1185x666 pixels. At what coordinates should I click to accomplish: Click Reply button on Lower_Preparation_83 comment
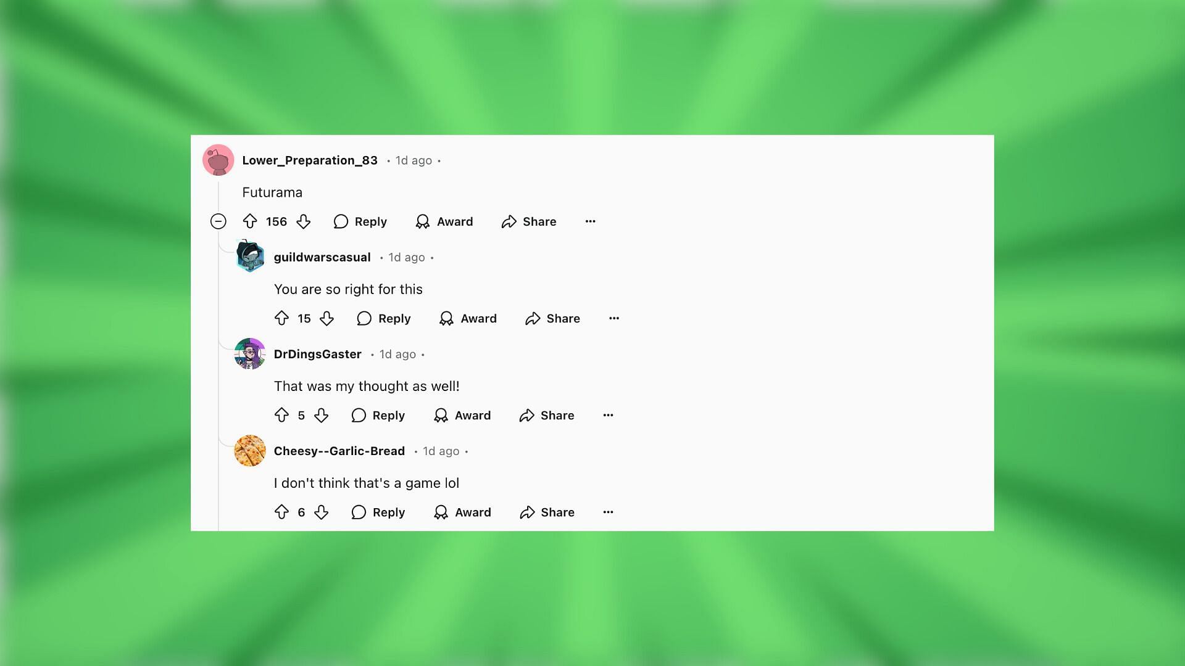[x=360, y=221]
